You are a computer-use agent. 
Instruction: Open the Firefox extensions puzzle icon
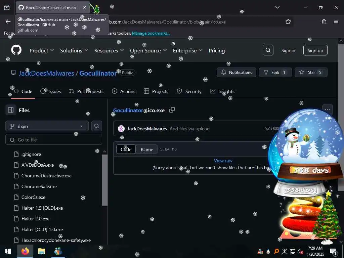[x=324, y=22]
